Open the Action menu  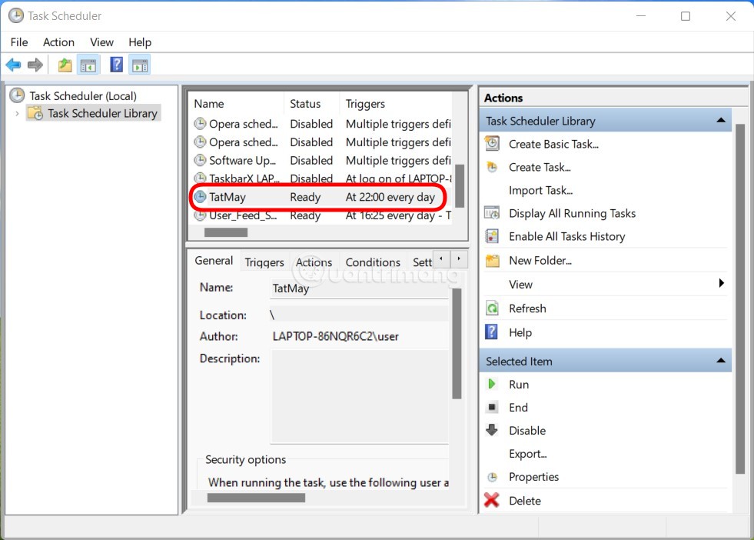tap(58, 42)
